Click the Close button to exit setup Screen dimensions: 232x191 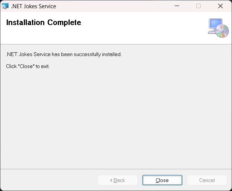click(162, 180)
